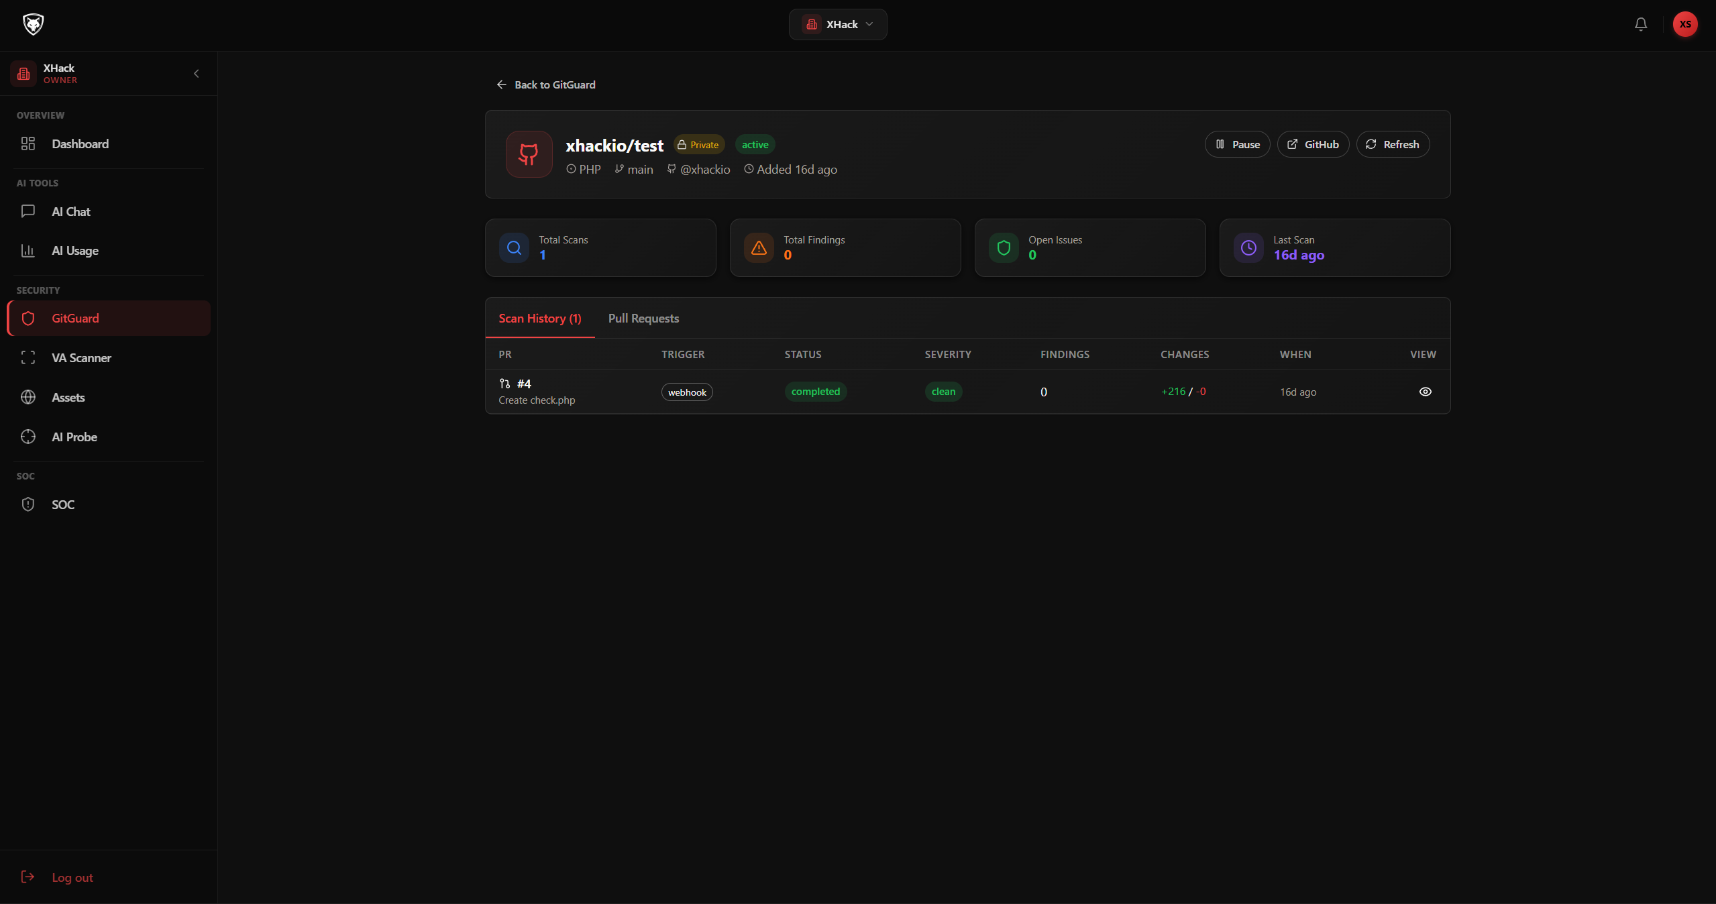Viewport: 1716px width, 904px height.
Task: Collapse the sidebar with the chevron arrow
Action: [x=197, y=74]
